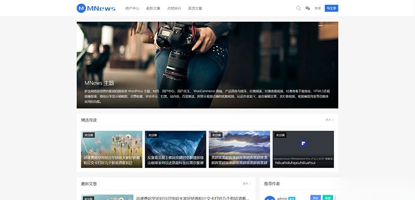Open the search magnifier icon
415x200 pixels.
[x=298, y=8]
